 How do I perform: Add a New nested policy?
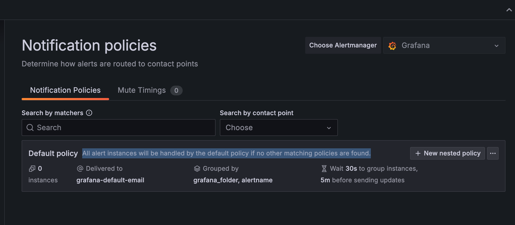tap(447, 153)
